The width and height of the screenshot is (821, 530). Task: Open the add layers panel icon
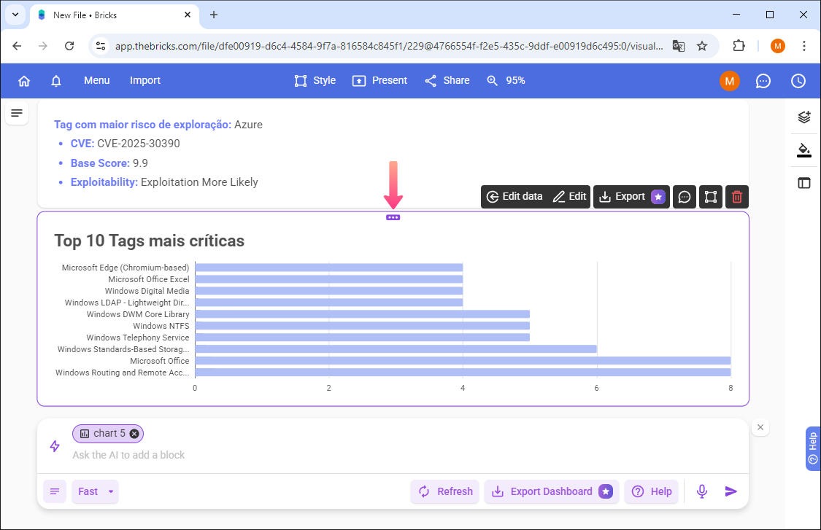pyautogui.click(x=804, y=117)
